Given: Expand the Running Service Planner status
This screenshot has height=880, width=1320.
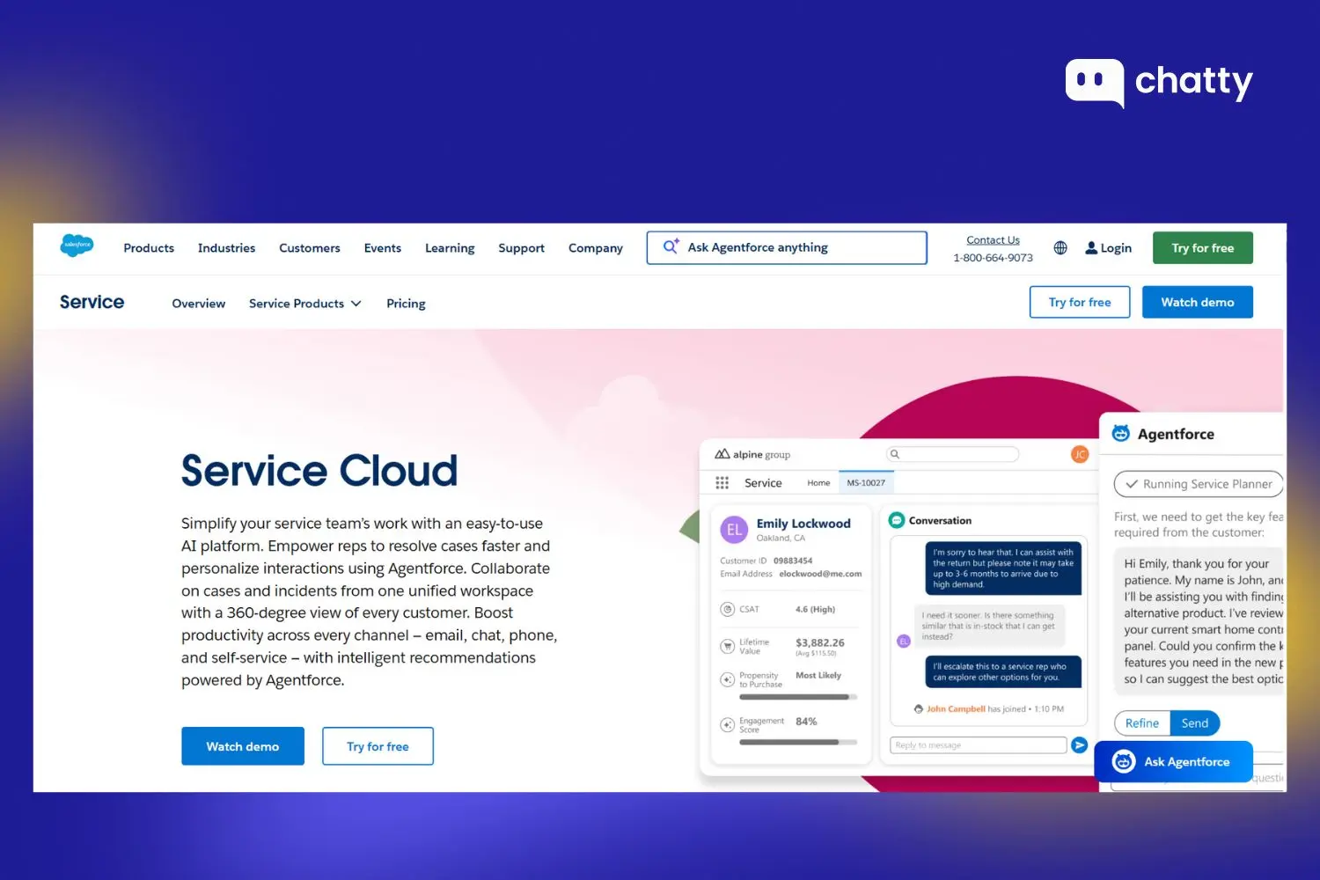Looking at the screenshot, I should click(x=1199, y=484).
